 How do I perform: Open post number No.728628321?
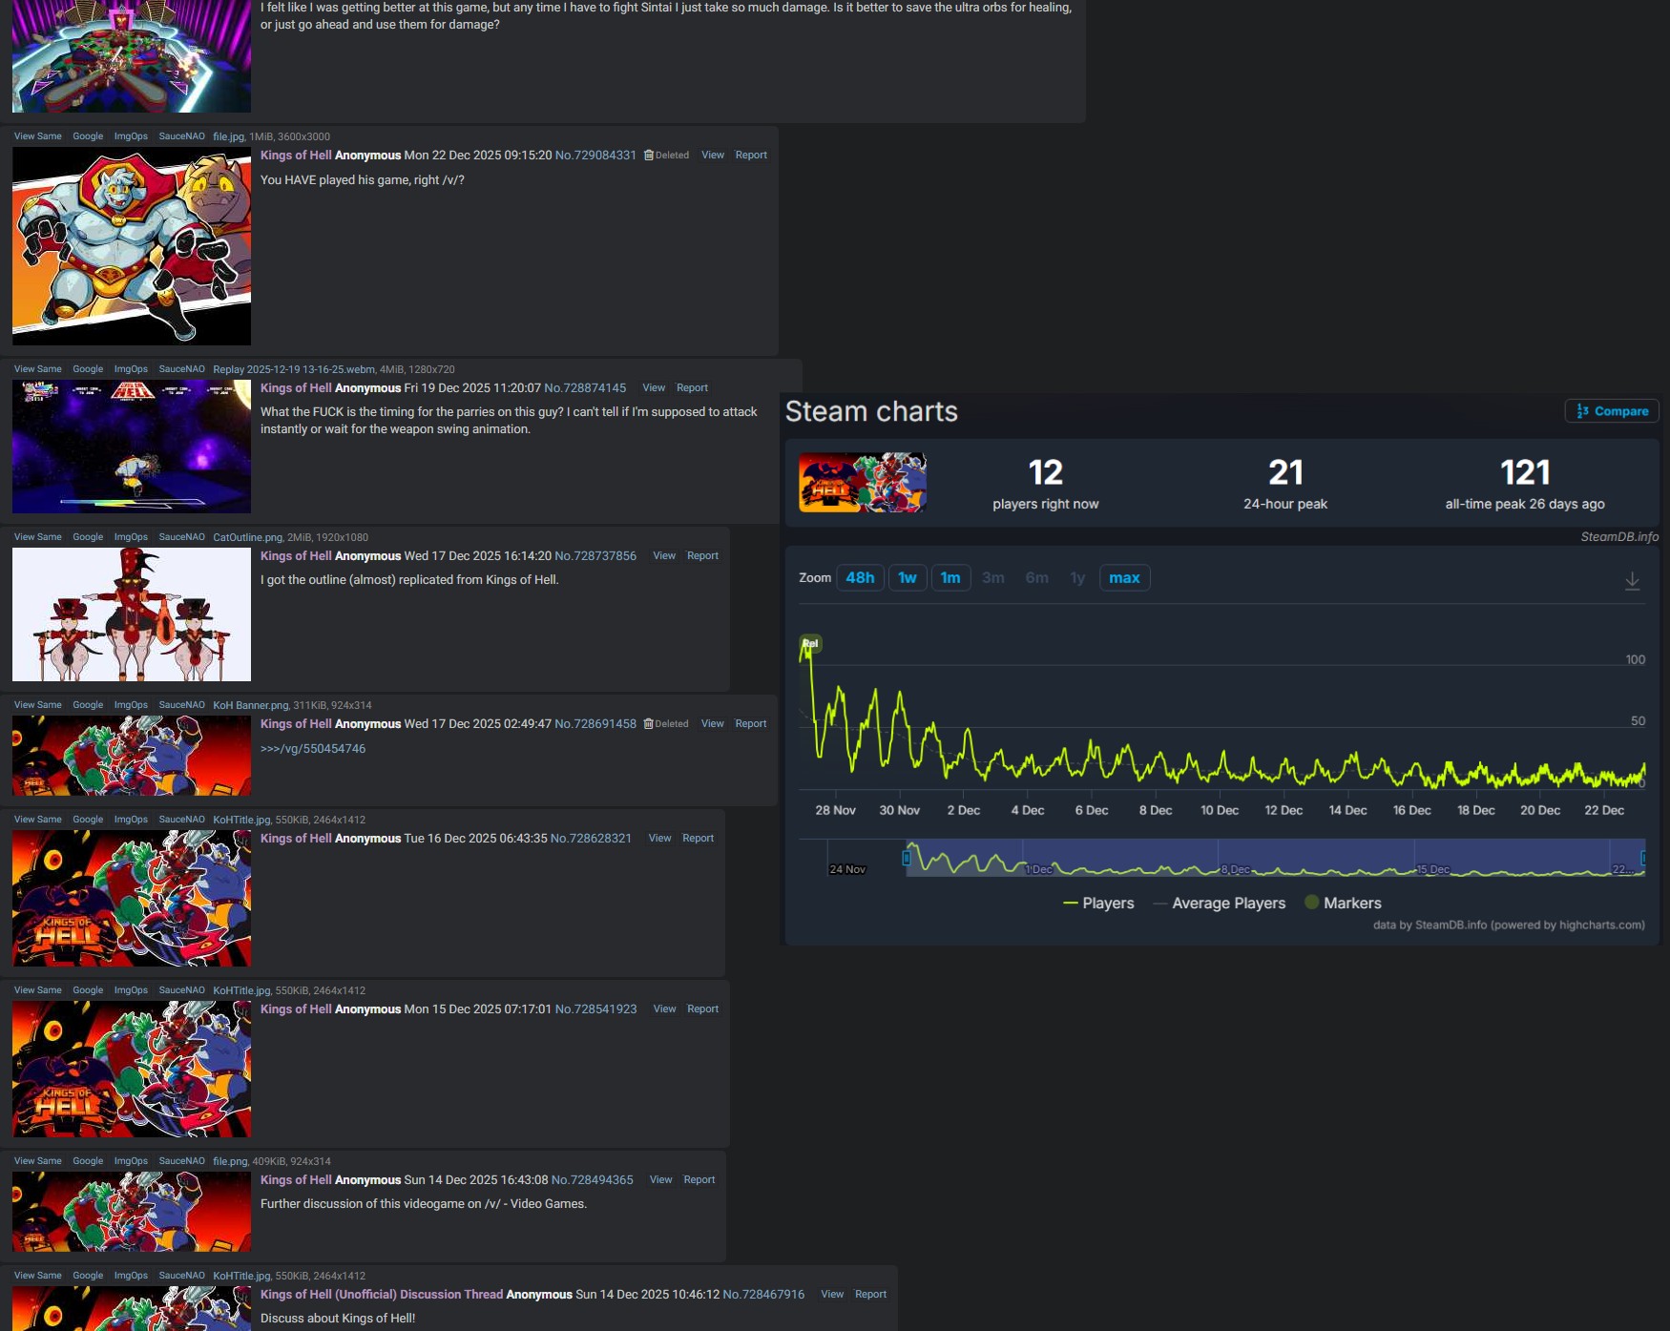pyautogui.click(x=591, y=839)
